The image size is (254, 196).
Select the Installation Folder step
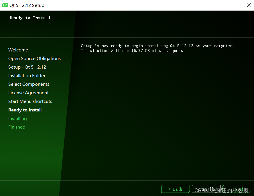pyautogui.click(x=27, y=76)
